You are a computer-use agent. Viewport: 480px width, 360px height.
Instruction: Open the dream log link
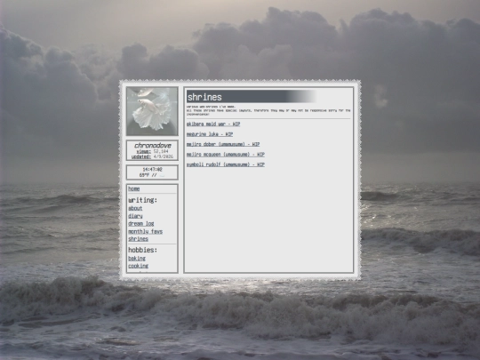click(141, 223)
